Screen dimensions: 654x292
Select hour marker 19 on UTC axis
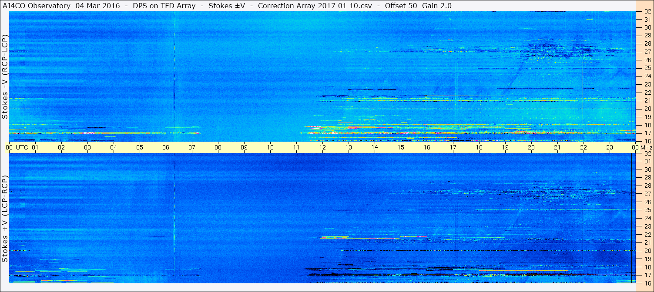(505, 147)
